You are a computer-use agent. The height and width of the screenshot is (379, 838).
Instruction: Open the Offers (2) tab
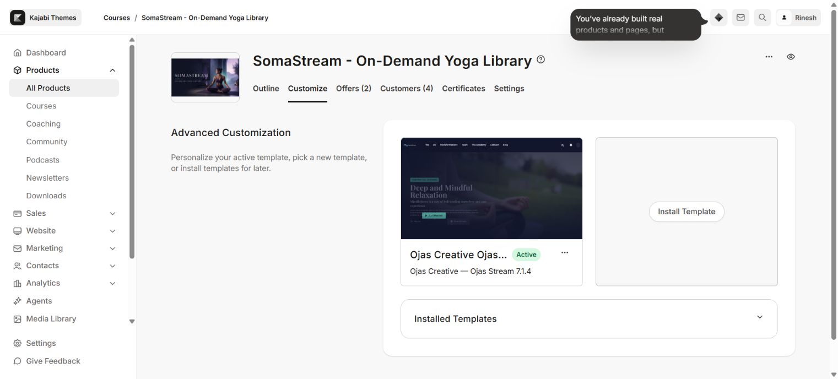pos(354,88)
